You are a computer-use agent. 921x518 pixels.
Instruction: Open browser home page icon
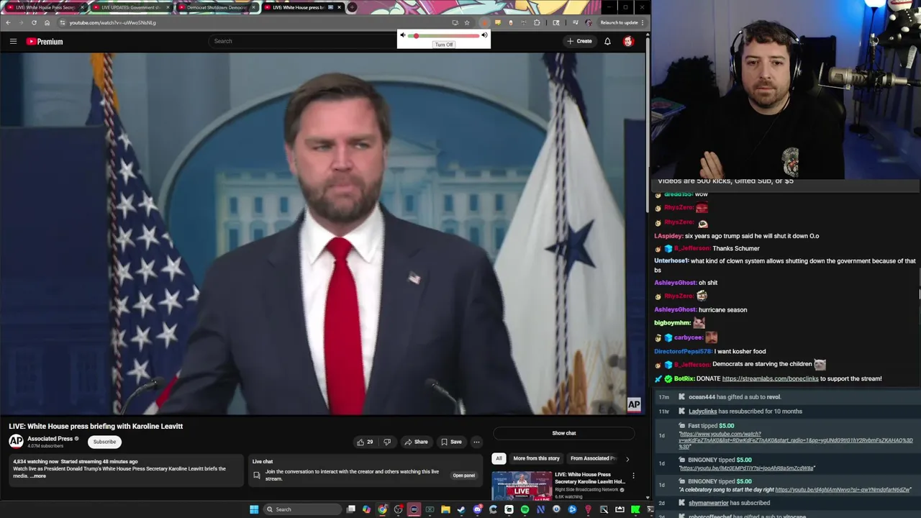(x=47, y=22)
